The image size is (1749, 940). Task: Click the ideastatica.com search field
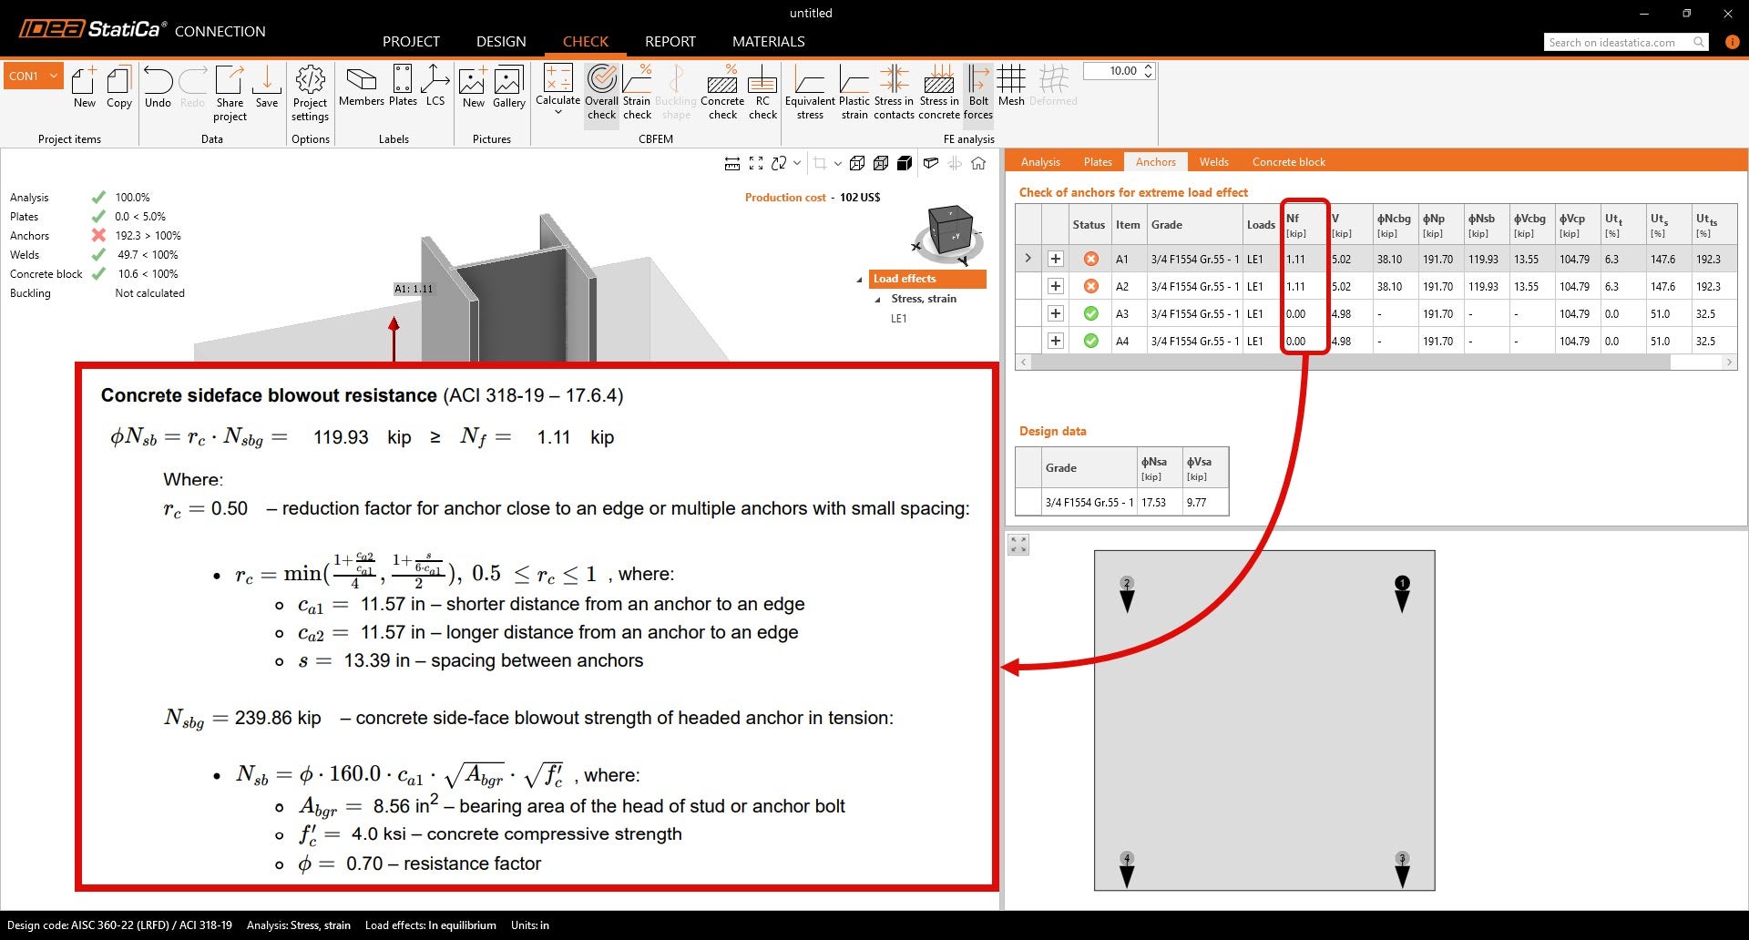tap(1618, 42)
